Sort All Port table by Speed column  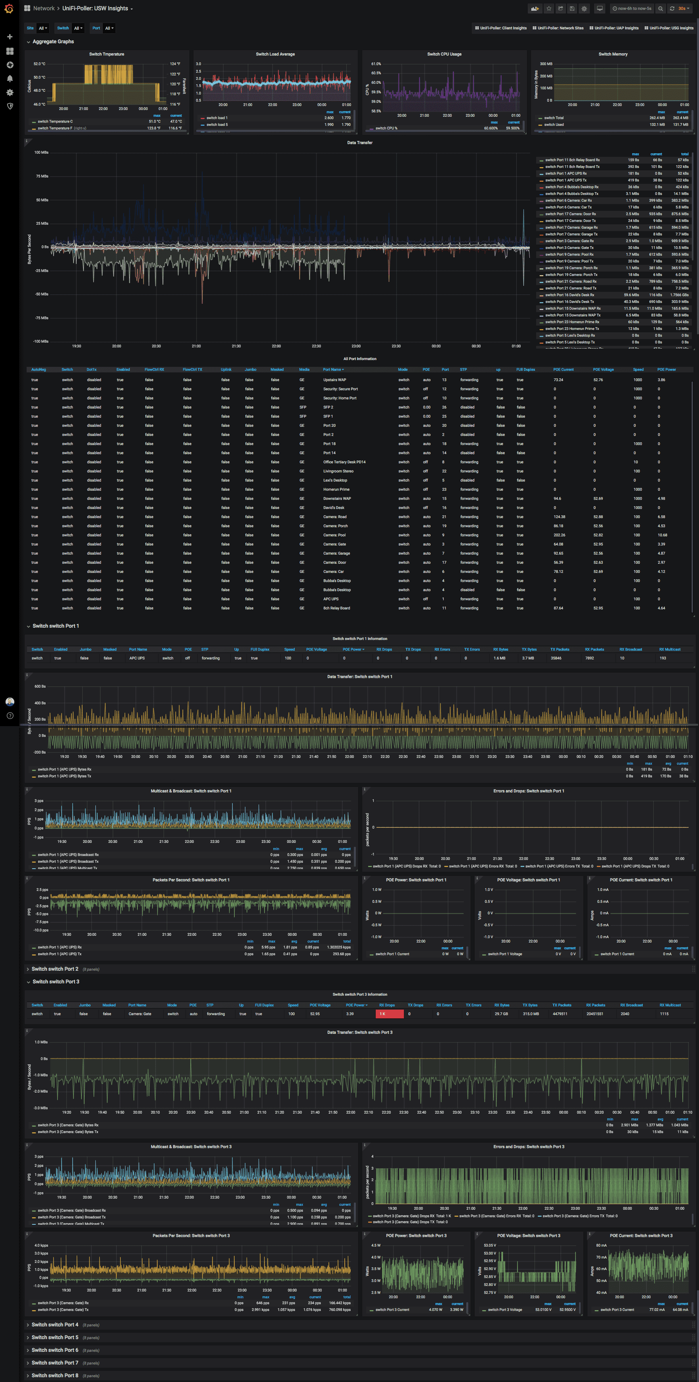638,370
